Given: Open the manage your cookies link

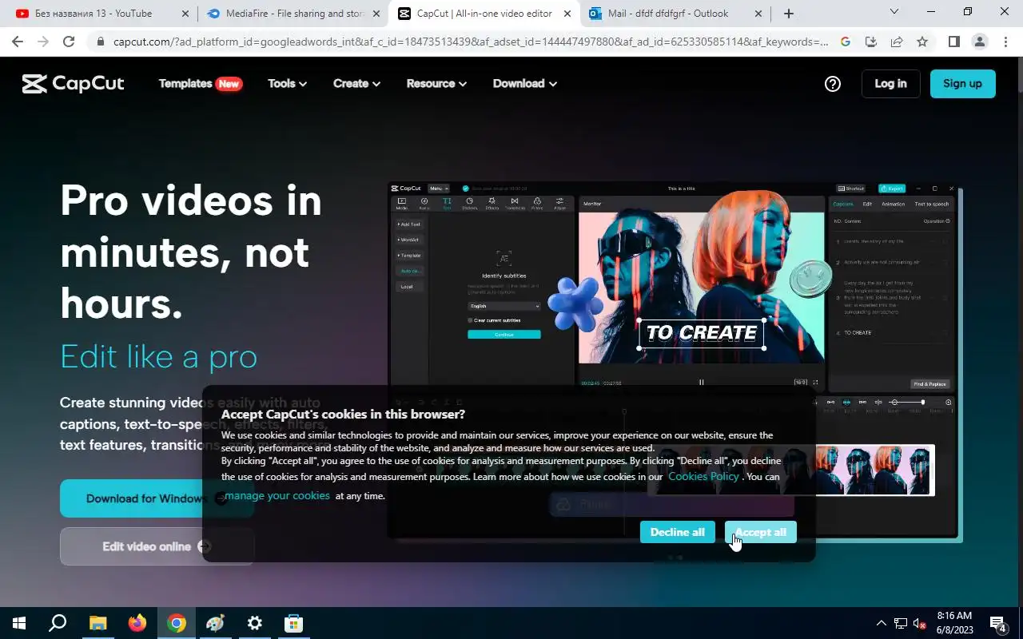Looking at the screenshot, I should point(277,495).
